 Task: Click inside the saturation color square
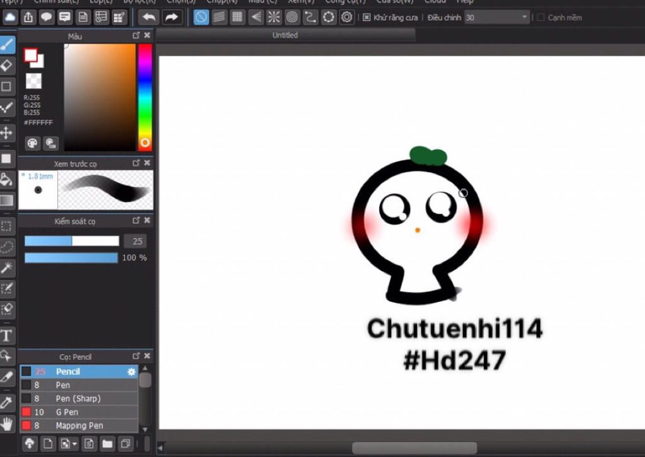pos(100,97)
